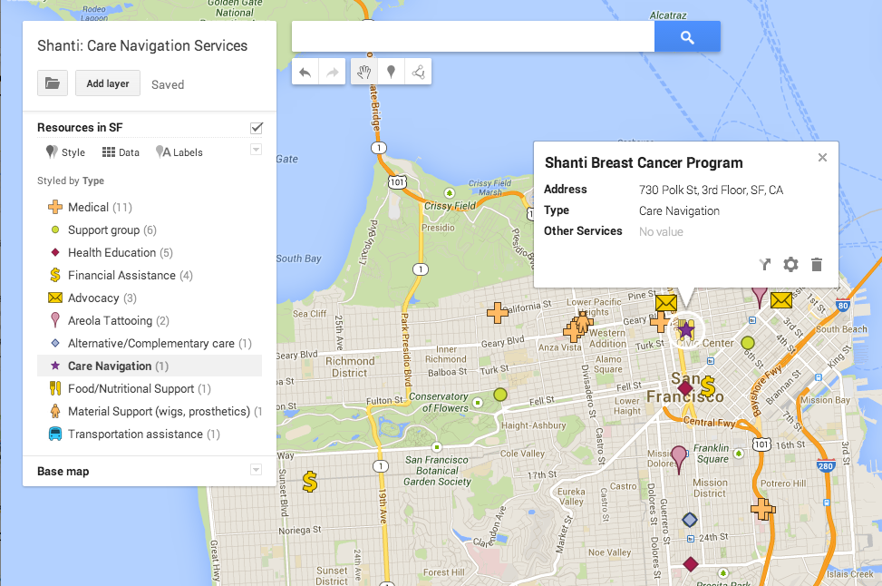The height and width of the screenshot is (586, 882).
Task: Select the Food/Nutritional Support legend row
Action: click(x=149, y=388)
